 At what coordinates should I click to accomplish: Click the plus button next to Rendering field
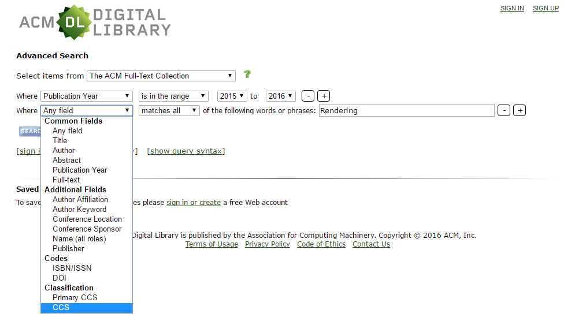pyautogui.click(x=520, y=110)
